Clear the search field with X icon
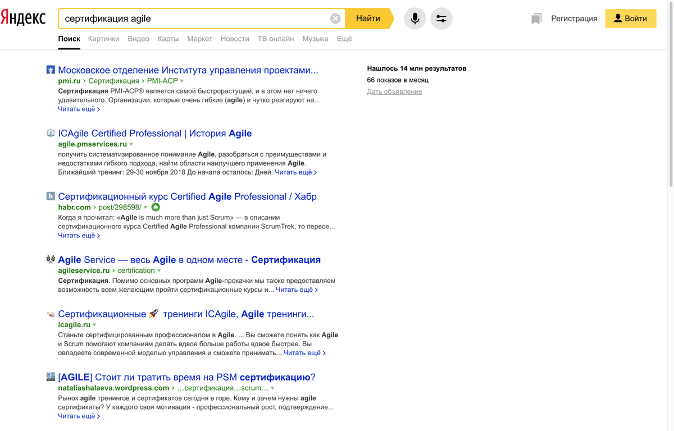674x431 pixels. (335, 19)
